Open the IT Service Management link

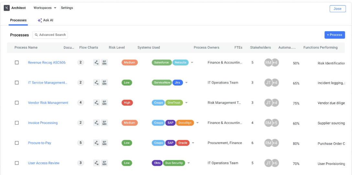(x=48, y=83)
